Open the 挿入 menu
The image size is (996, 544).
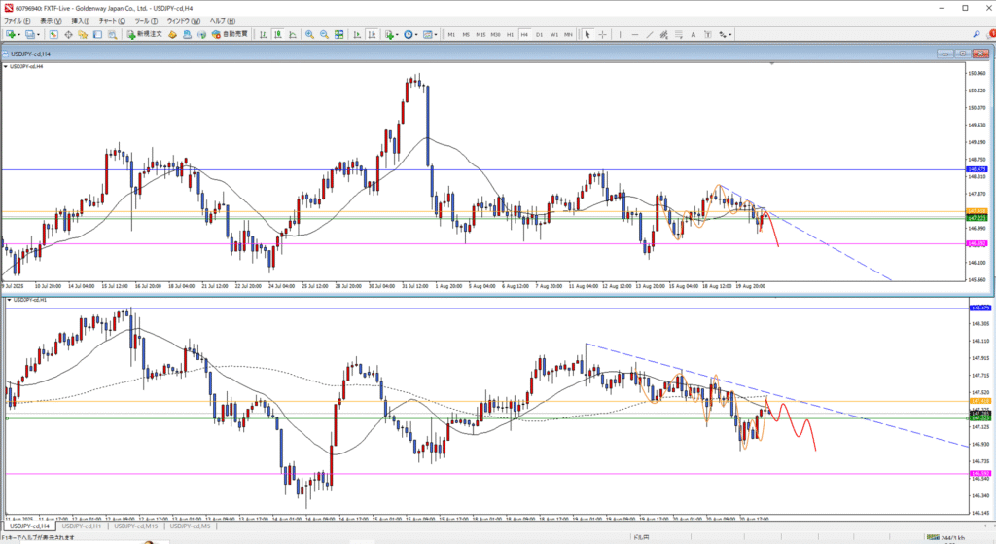click(80, 21)
